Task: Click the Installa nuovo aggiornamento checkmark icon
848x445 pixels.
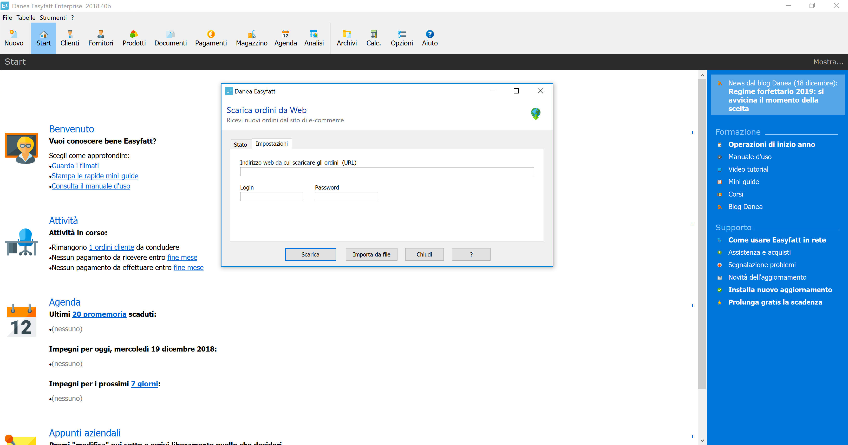Action: click(x=720, y=290)
